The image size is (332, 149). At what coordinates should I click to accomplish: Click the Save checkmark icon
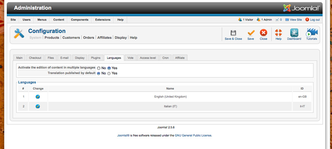(251, 33)
